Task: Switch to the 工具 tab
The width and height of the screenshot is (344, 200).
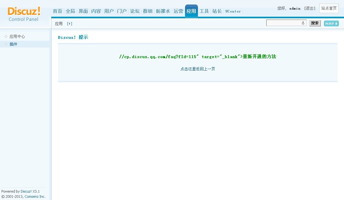Action: pos(204,11)
